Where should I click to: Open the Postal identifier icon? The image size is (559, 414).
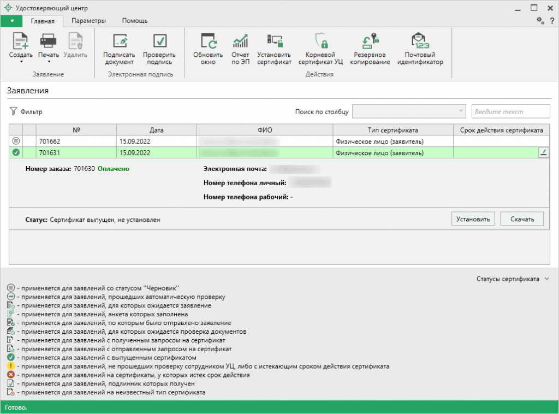pos(420,42)
